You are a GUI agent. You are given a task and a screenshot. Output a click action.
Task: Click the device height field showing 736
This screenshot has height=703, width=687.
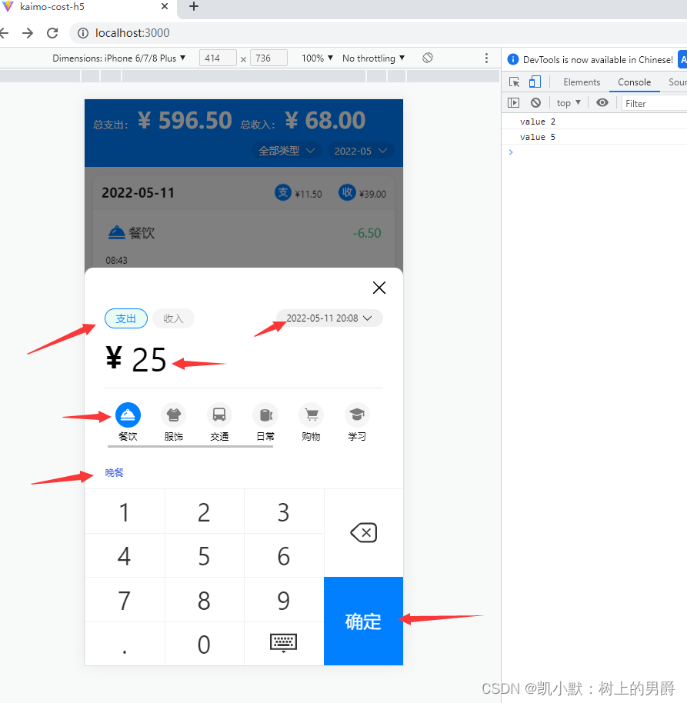point(268,58)
